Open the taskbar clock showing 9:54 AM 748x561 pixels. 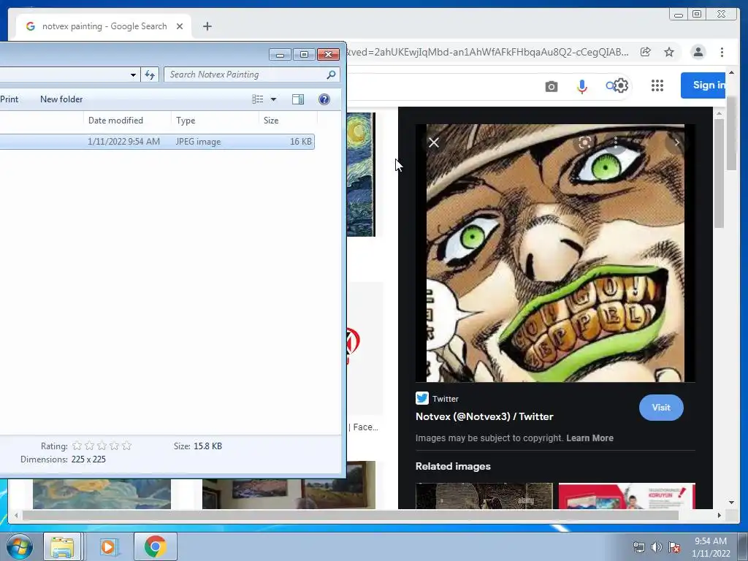pos(711,546)
